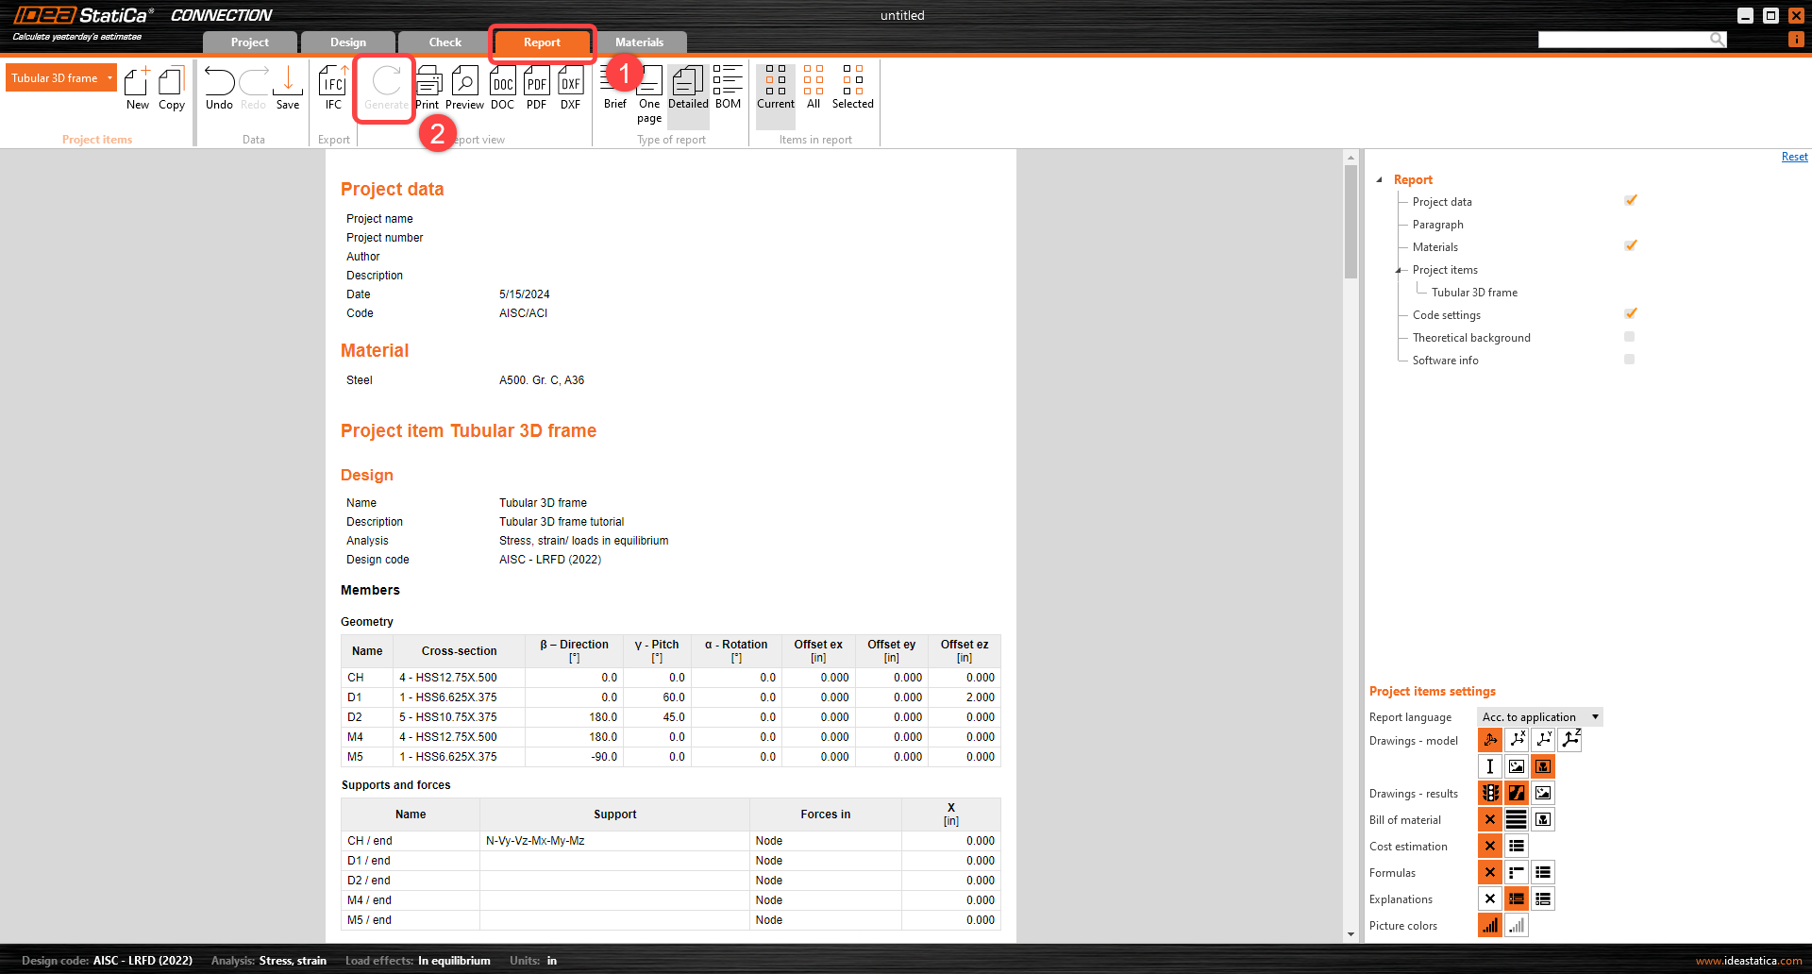This screenshot has width=1812, height=974.
Task: Select Tubular 3D frame tree item
Action: (1474, 293)
